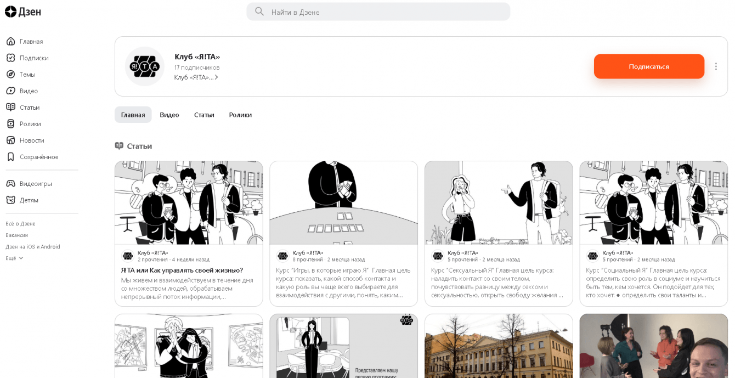The image size is (735, 378).
Task: Click the Сохранённое bookmark icon
Action: click(x=10, y=156)
